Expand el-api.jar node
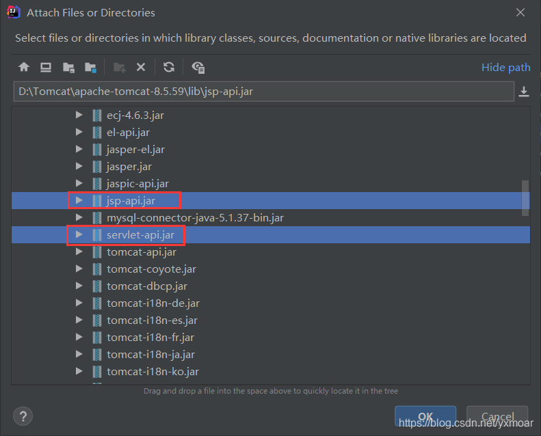This screenshot has height=436, width=541. point(79,132)
